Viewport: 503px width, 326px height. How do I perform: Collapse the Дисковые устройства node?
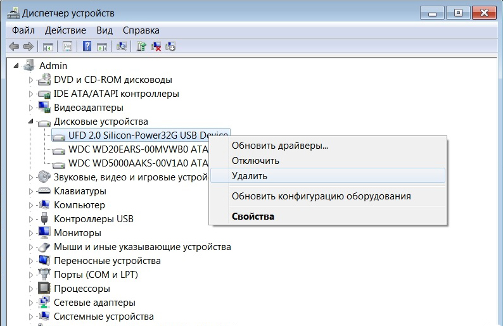31,121
